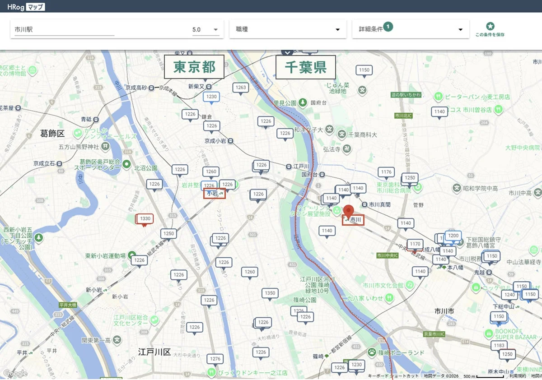This screenshot has height=380, width=542.
Task: Click the red-highlighted 1330 salary marker
Action: pyautogui.click(x=145, y=218)
